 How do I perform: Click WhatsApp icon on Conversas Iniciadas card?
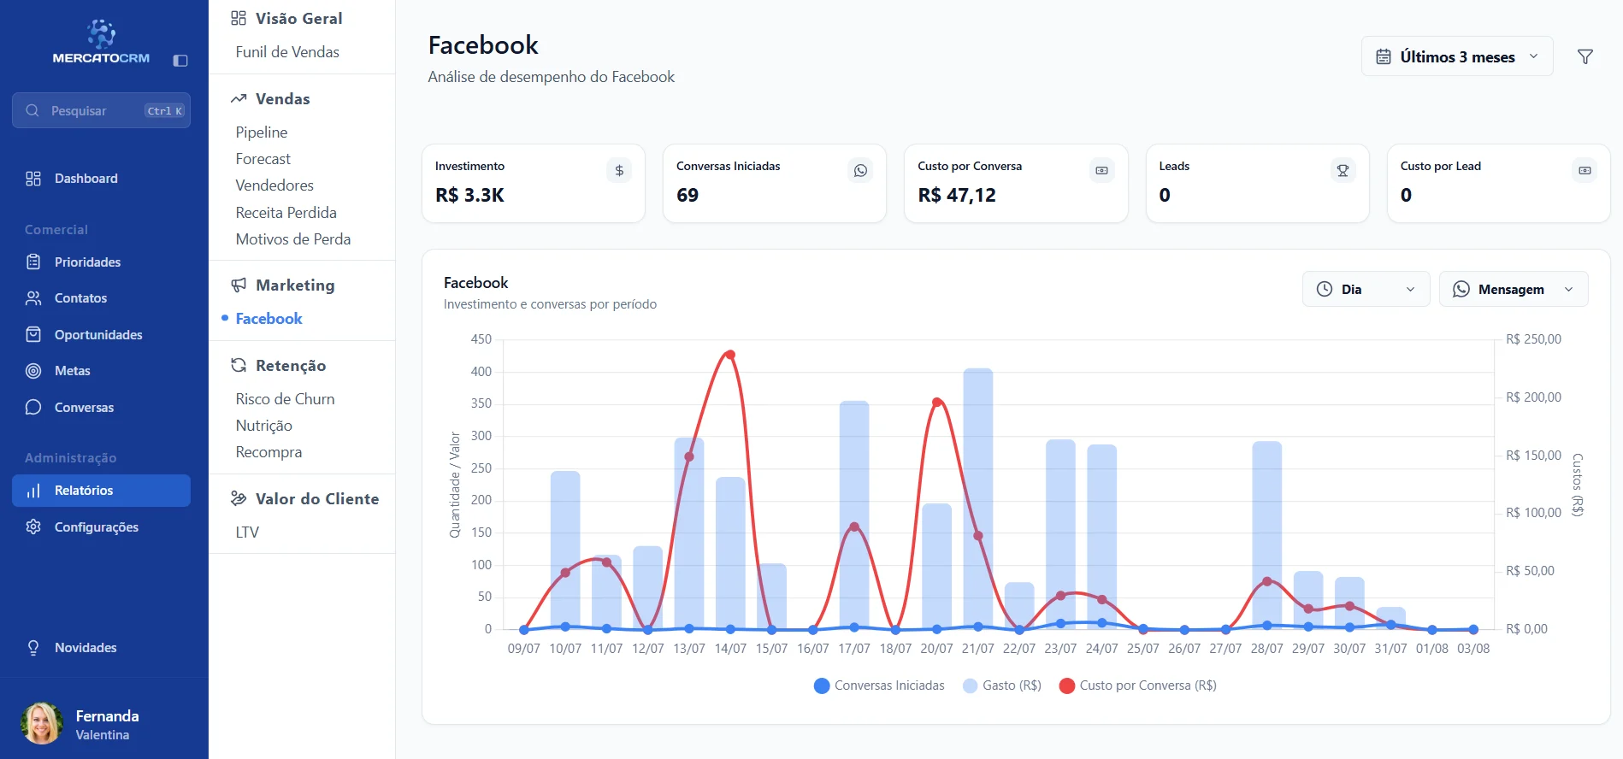pos(860,170)
